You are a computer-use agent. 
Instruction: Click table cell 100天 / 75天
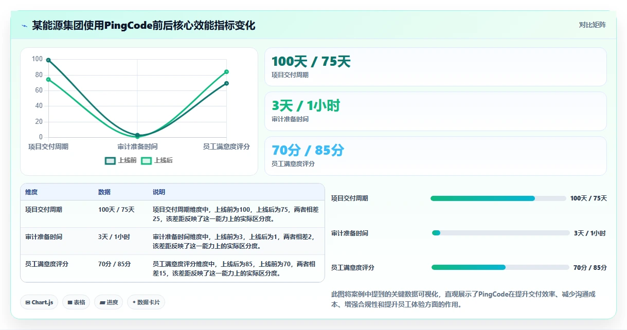(x=116, y=210)
